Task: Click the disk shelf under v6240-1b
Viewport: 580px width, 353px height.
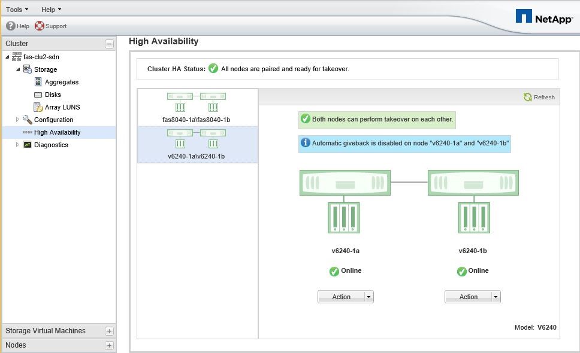Action: point(474,218)
